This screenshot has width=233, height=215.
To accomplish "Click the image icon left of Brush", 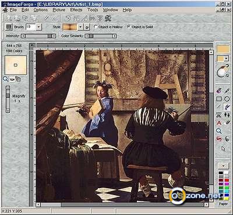I will pos(9,27).
